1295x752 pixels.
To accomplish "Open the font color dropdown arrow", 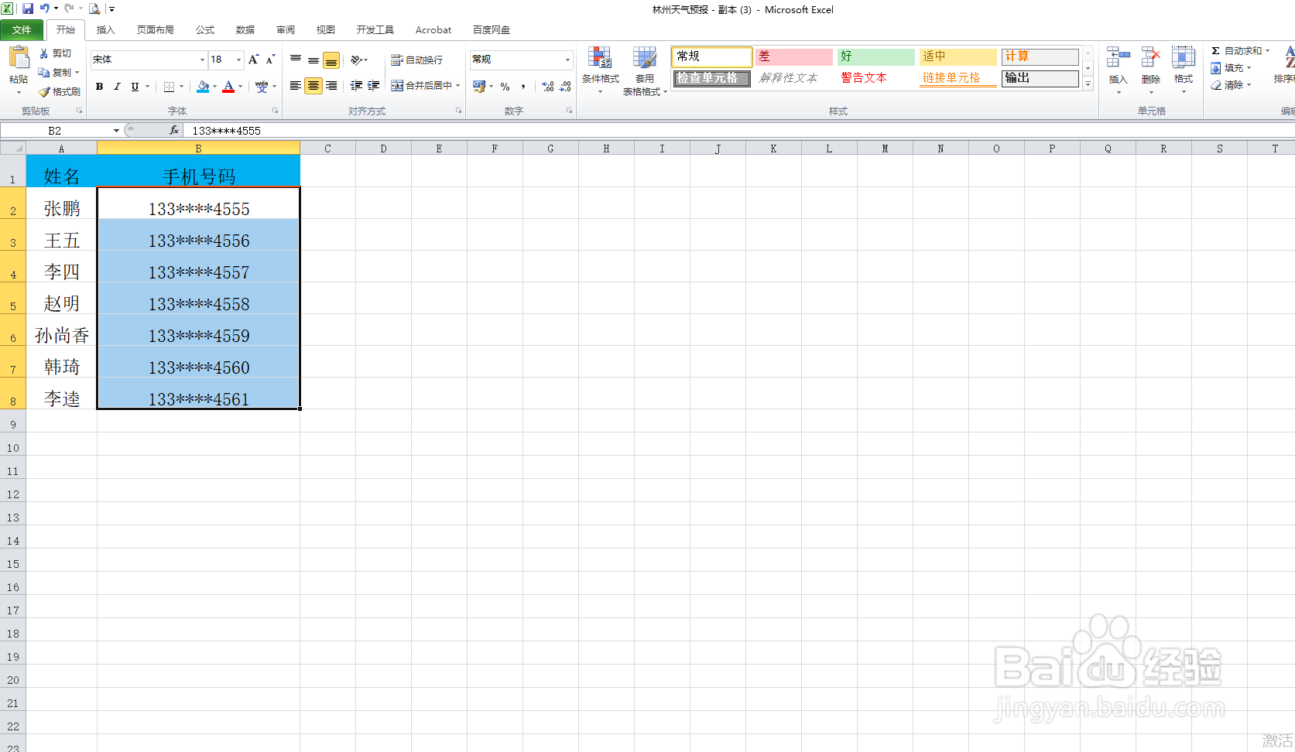I will (241, 87).
